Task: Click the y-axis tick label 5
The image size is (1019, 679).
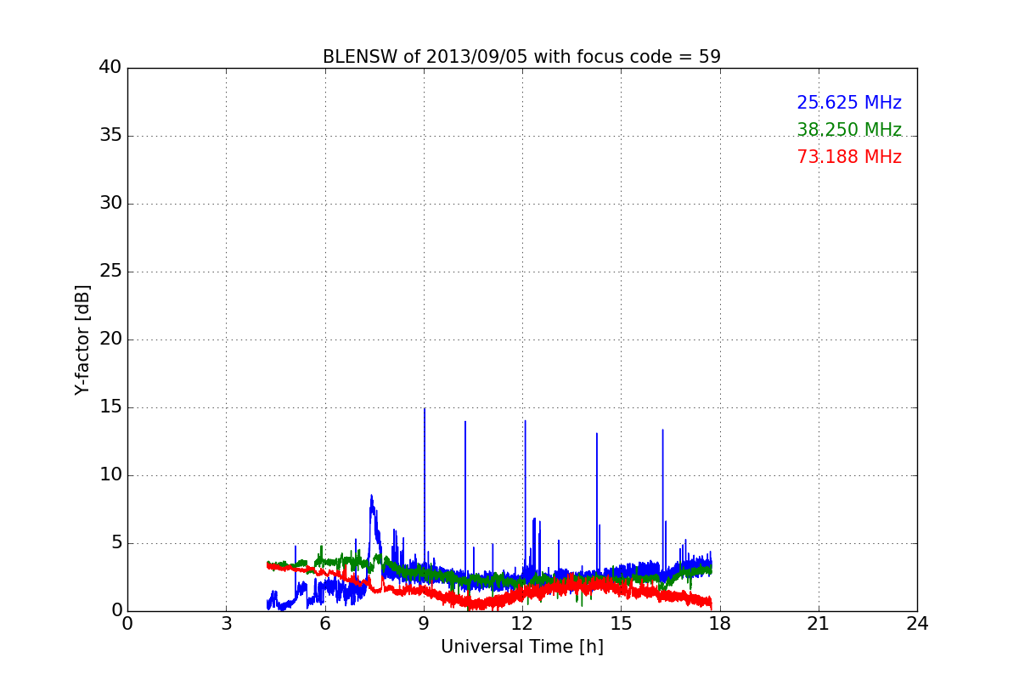Action: tap(115, 543)
